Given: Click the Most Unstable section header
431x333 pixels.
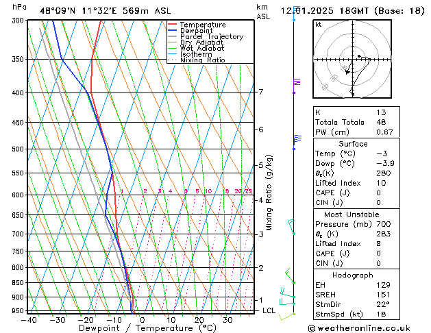Looking at the screenshot, I should [x=352, y=214].
